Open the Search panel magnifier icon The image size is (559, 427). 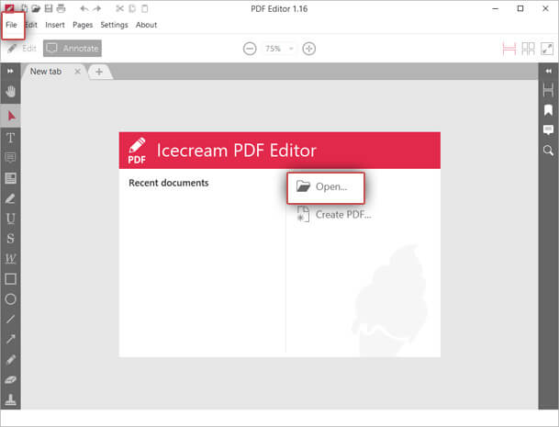tap(548, 150)
